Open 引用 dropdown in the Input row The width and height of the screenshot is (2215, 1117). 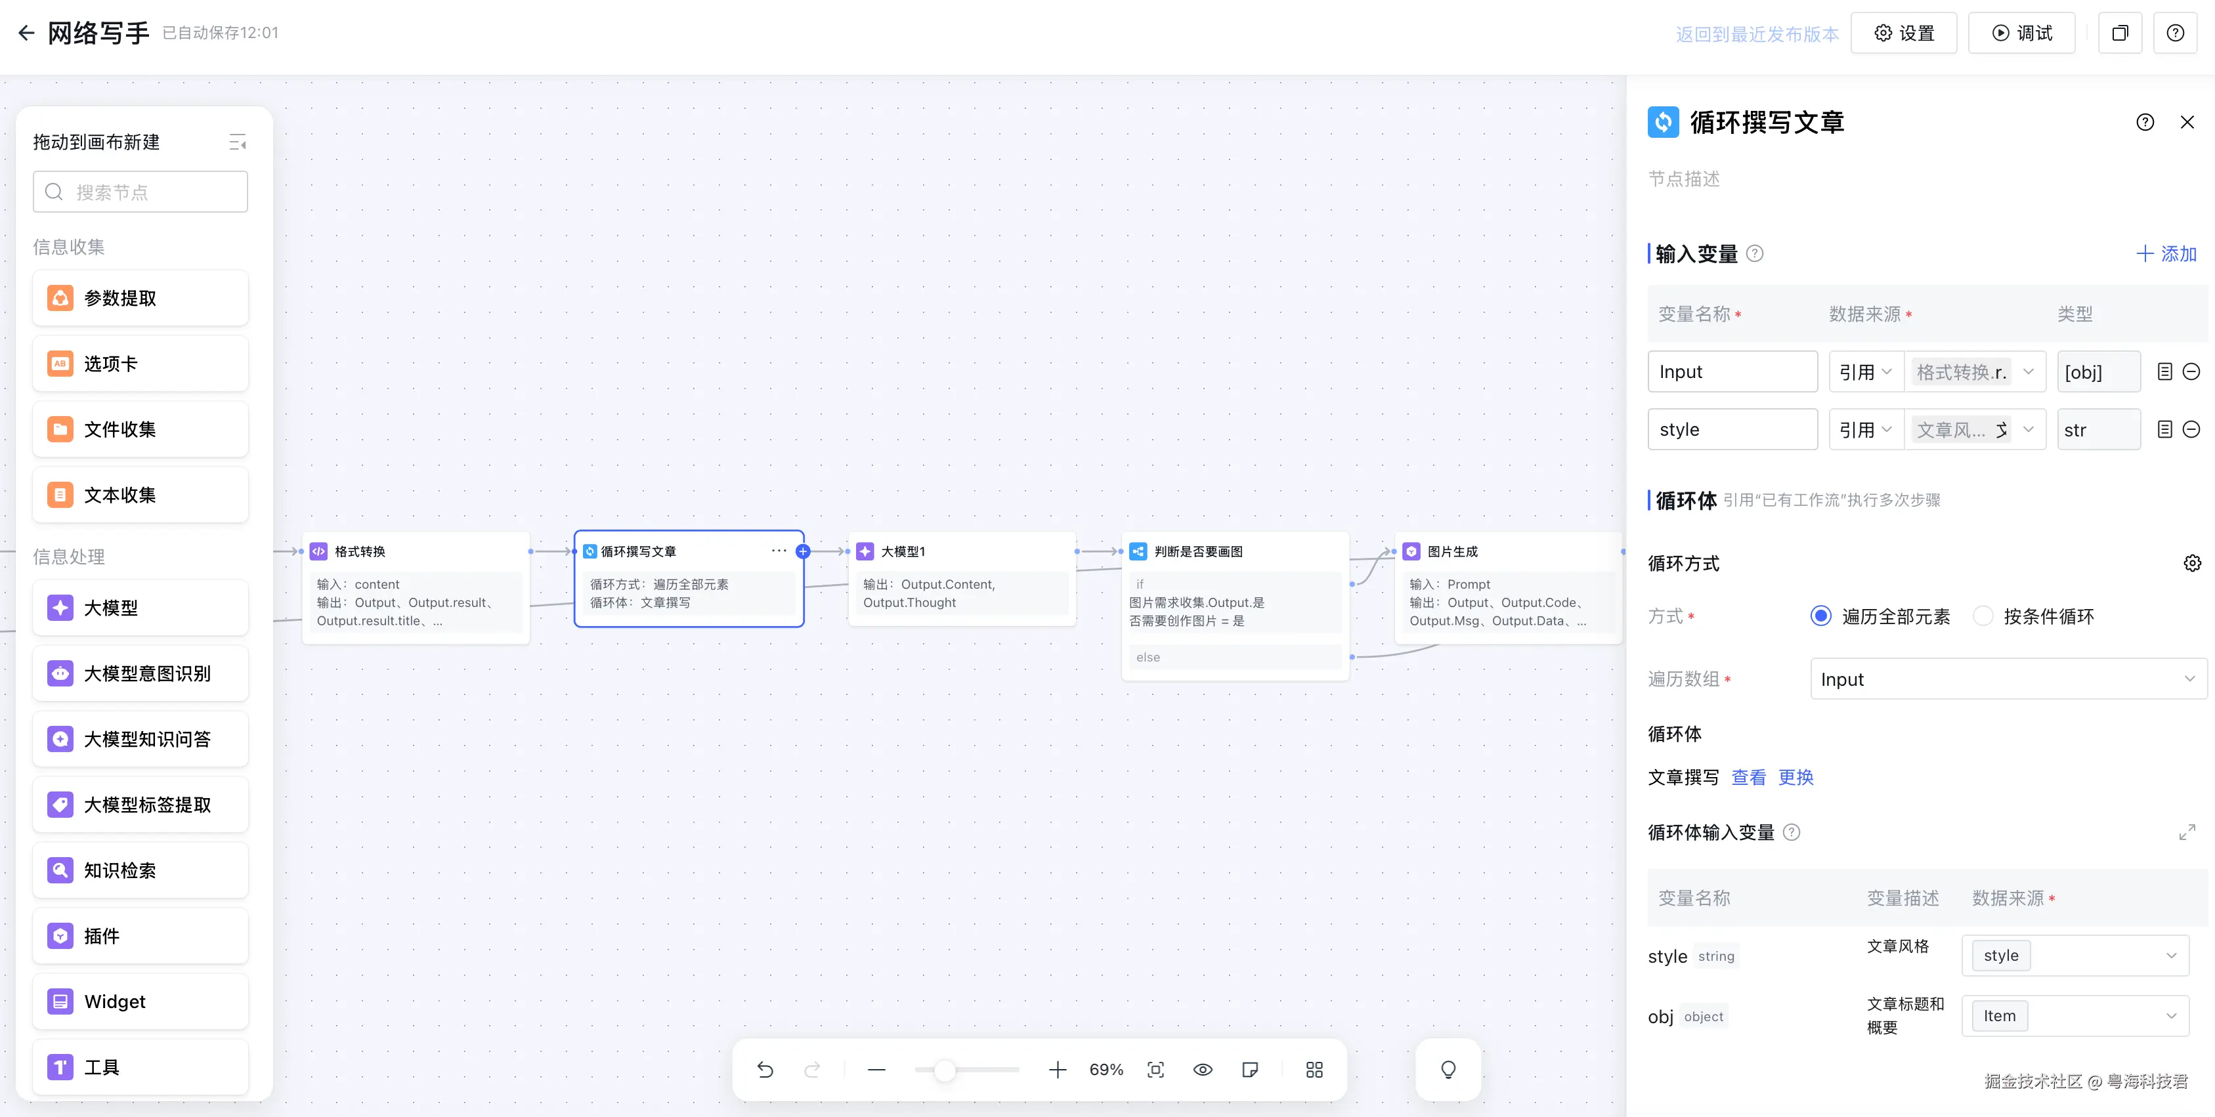click(x=1864, y=371)
